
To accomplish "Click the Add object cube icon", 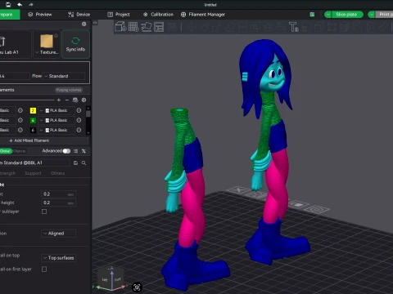I will pos(120,27).
